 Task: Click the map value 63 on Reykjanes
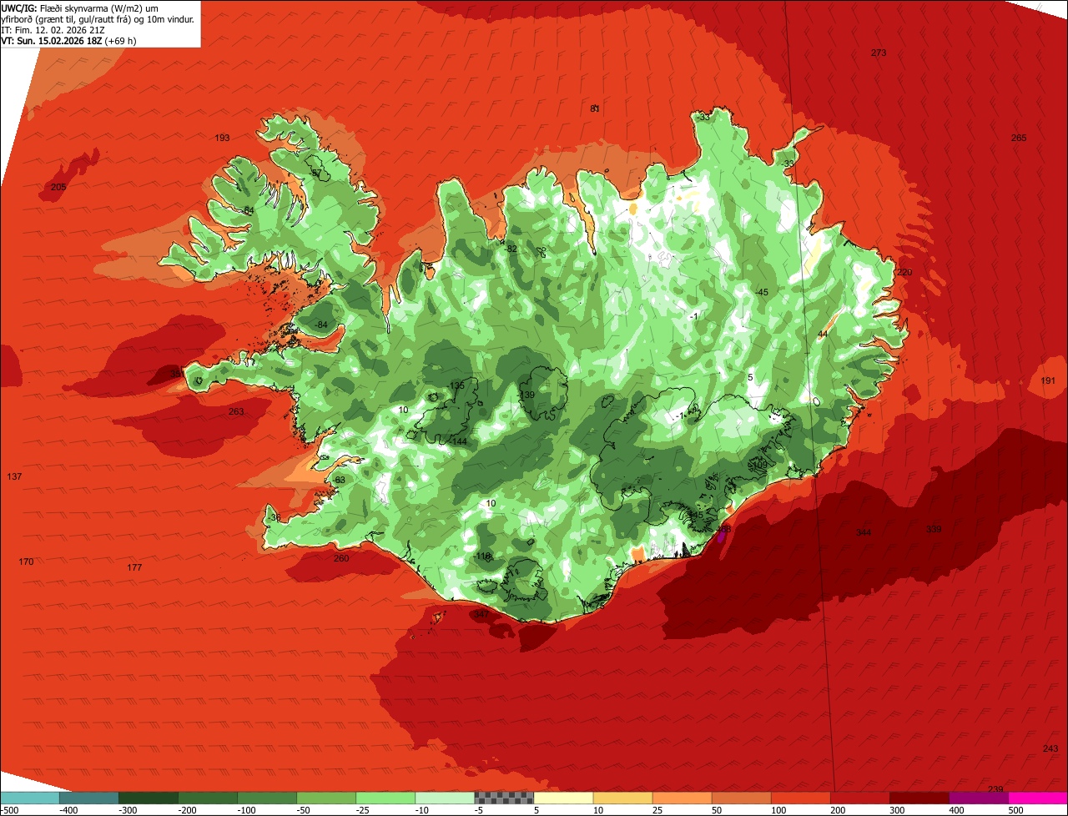pyautogui.click(x=340, y=480)
